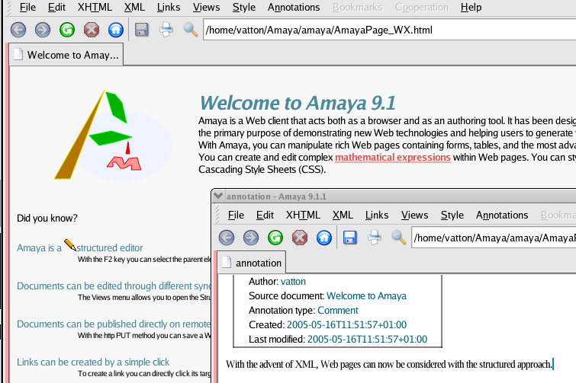Open Edit menu in annotation window

[x=265, y=215]
